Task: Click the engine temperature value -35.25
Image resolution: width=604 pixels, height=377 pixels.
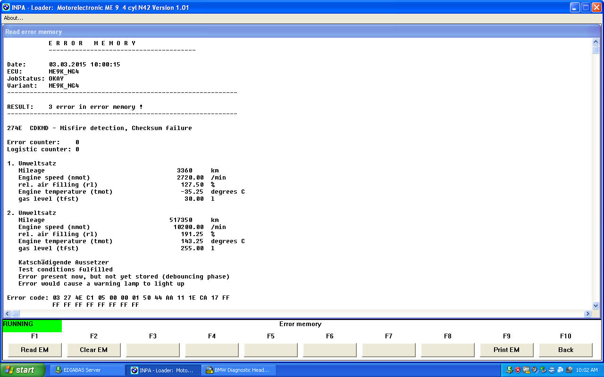Action: click(x=192, y=191)
